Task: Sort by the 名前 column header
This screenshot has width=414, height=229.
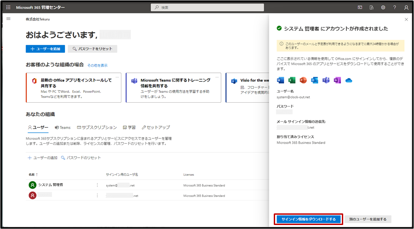Action: (33, 175)
